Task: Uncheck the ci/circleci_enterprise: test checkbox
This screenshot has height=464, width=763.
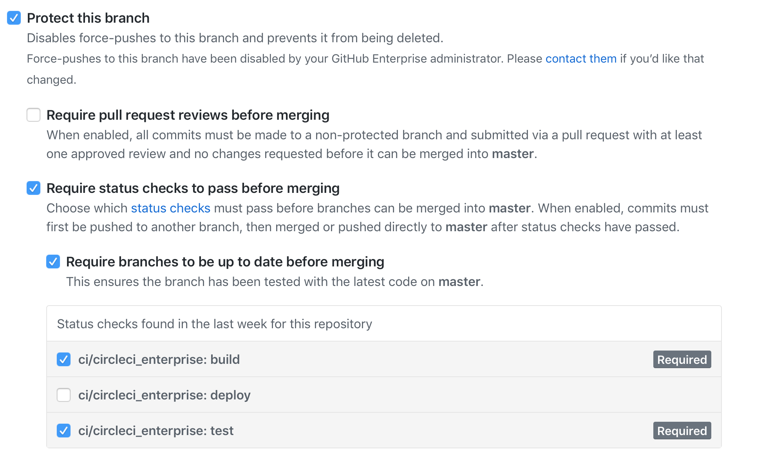Action: pos(64,431)
